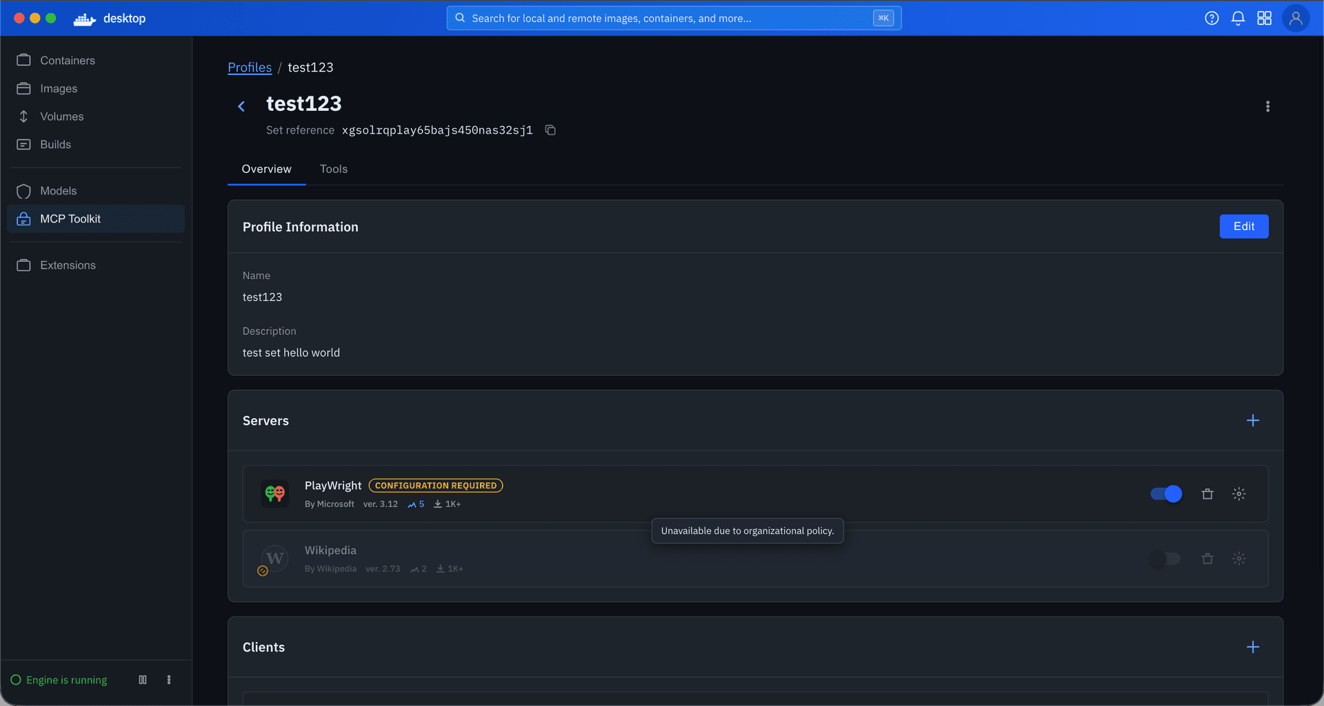Pause the Docker engine
The width and height of the screenshot is (1324, 706).
[x=143, y=680]
